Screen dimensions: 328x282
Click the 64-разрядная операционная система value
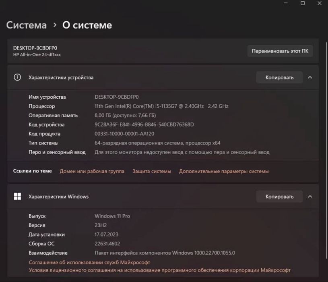pos(157,143)
